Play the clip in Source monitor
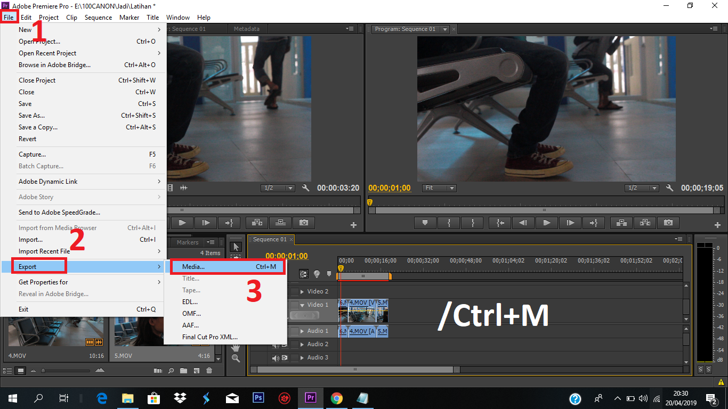Image resolution: width=728 pixels, height=409 pixels. click(x=182, y=223)
